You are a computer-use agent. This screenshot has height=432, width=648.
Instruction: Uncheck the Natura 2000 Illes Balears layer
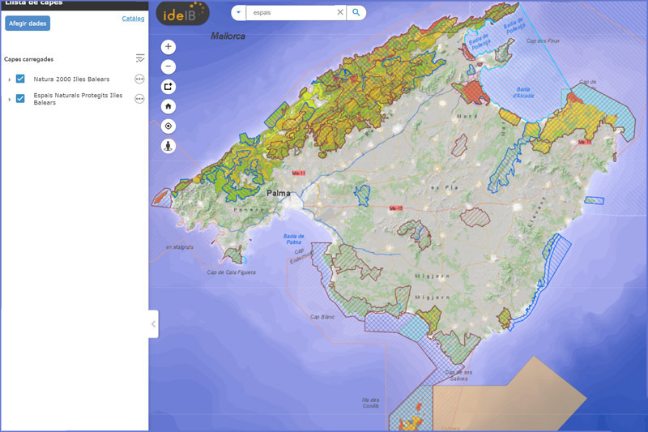(20, 79)
